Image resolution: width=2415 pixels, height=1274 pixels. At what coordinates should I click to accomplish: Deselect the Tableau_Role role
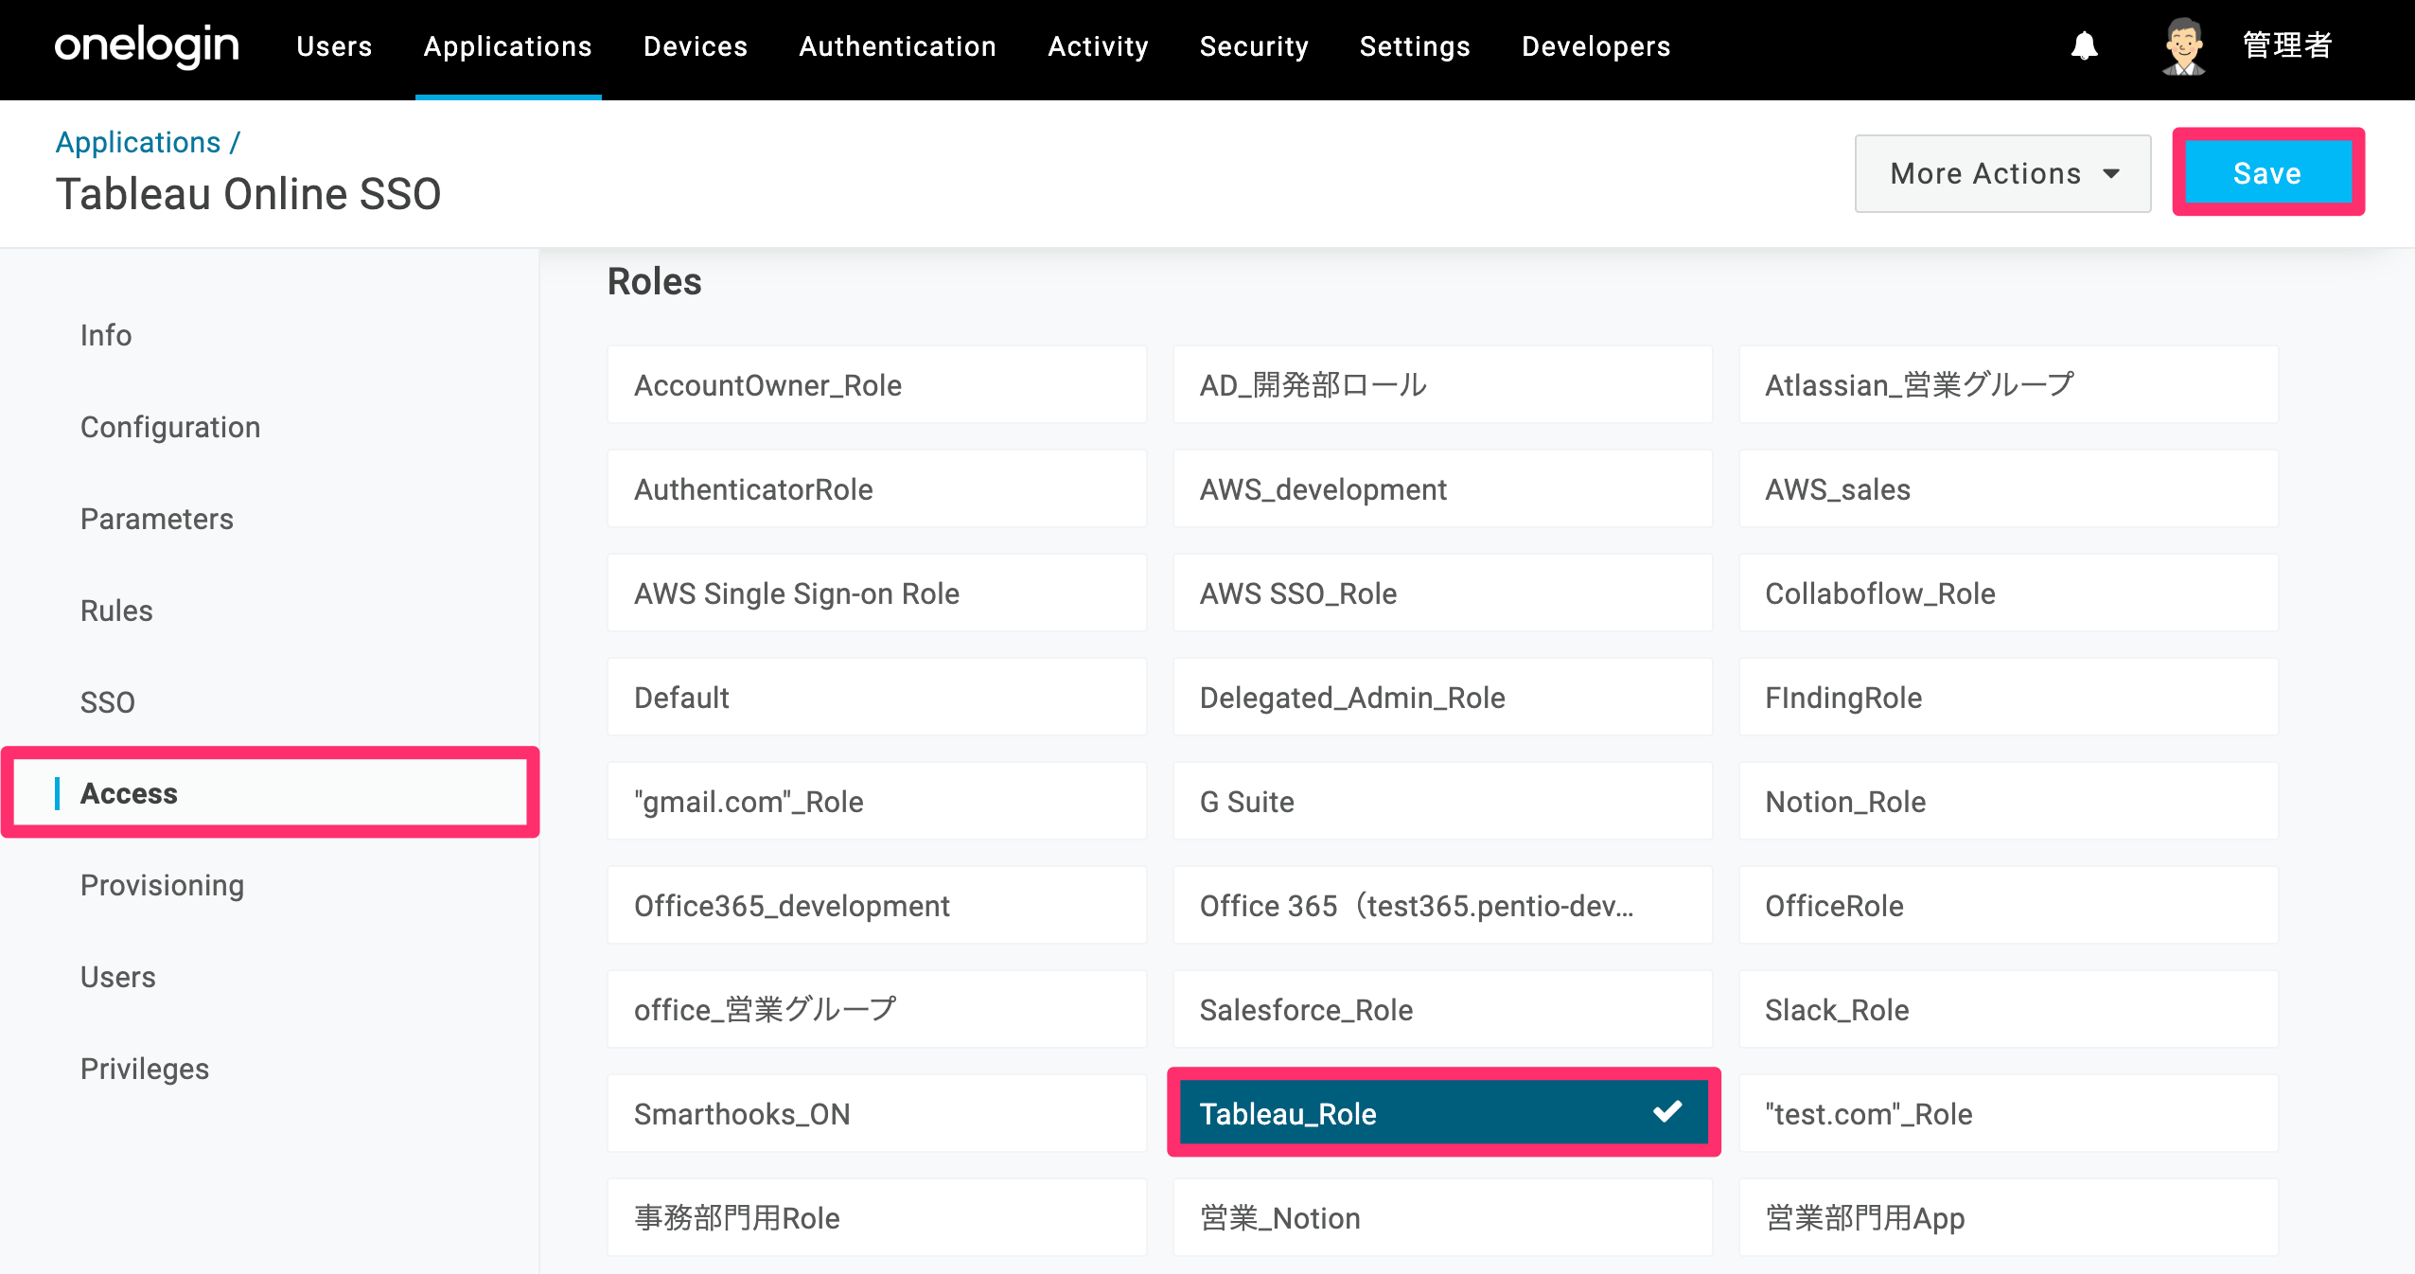click(1443, 1113)
